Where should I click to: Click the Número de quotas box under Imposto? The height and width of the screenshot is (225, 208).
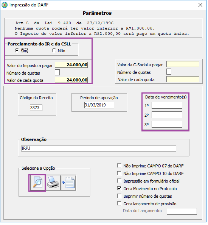[x=57, y=72]
